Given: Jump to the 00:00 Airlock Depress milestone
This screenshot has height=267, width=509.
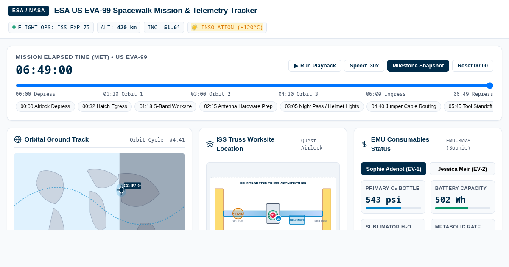Looking at the screenshot, I should click(45, 107).
